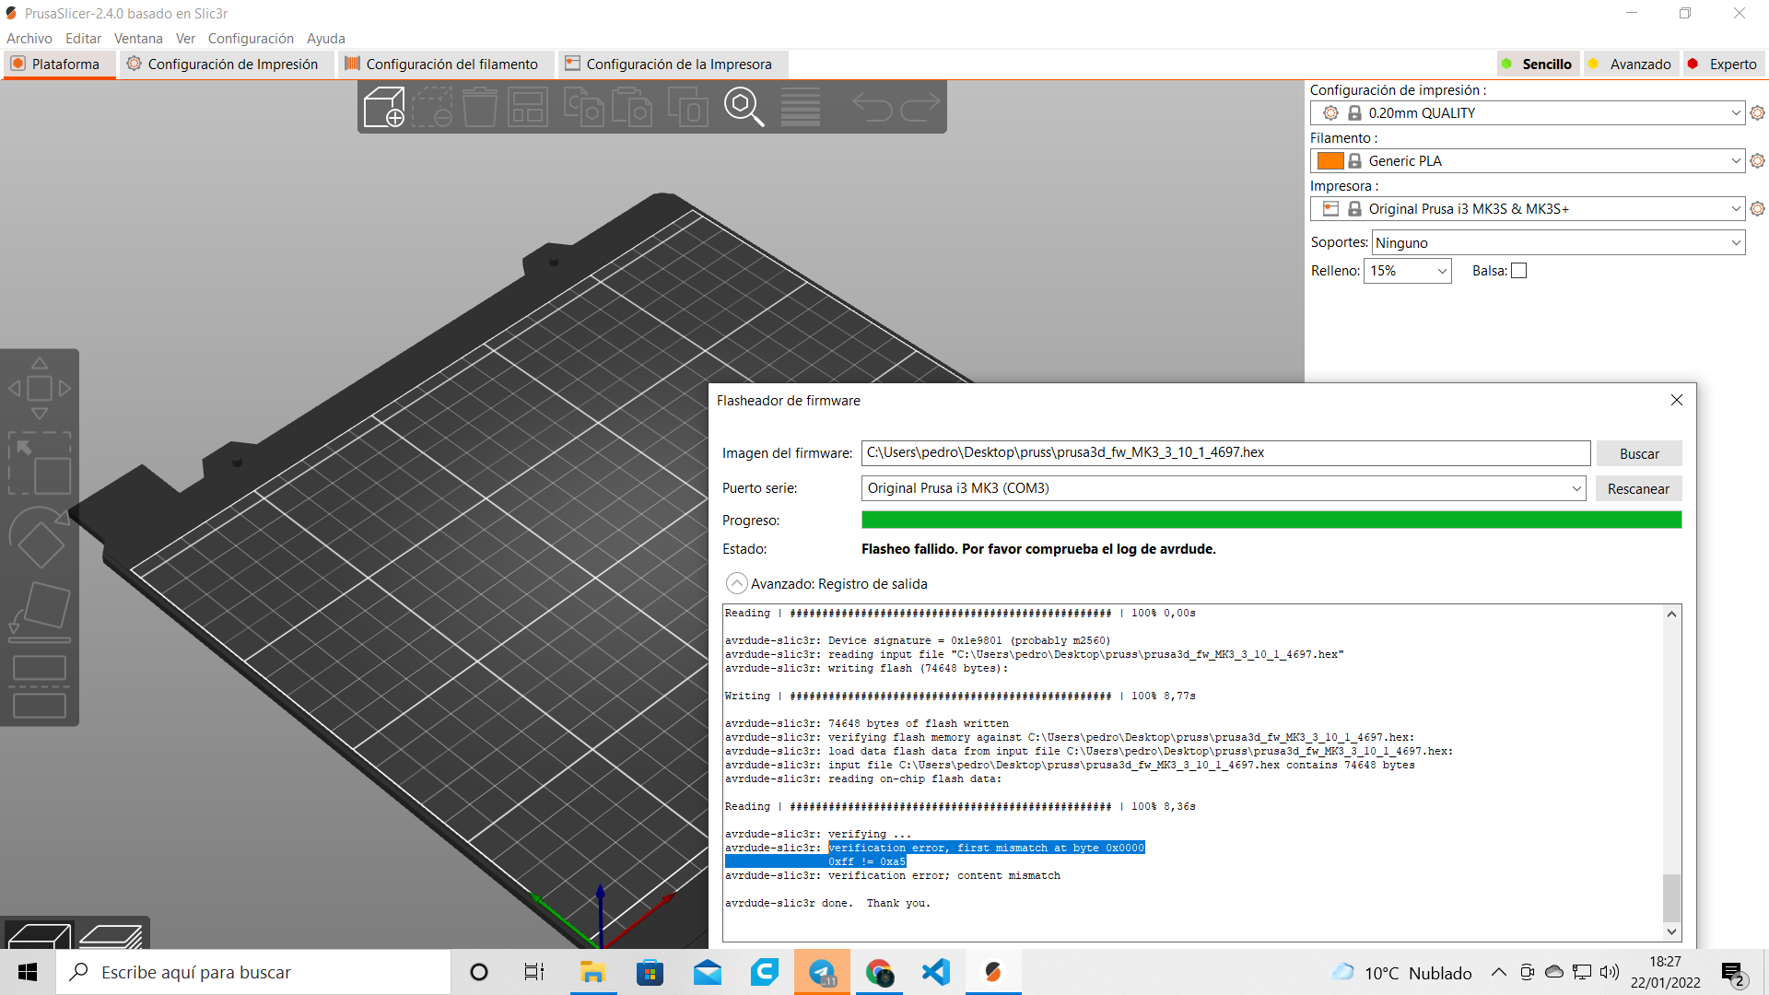Open the Archivo menu
1769x995 pixels.
coord(29,38)
